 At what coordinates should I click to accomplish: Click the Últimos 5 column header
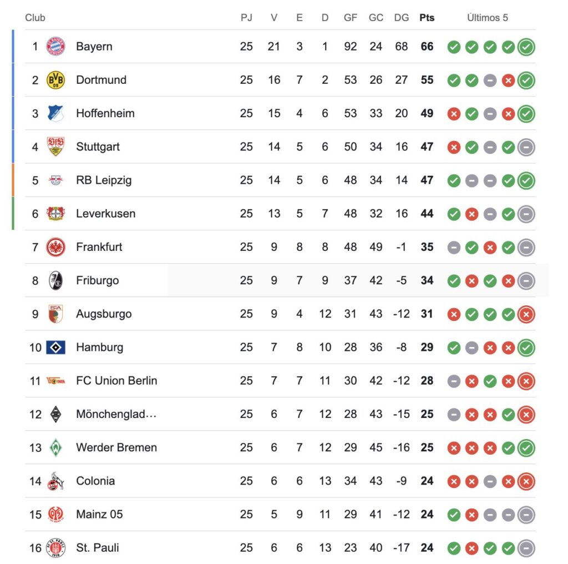pos(488,18)
